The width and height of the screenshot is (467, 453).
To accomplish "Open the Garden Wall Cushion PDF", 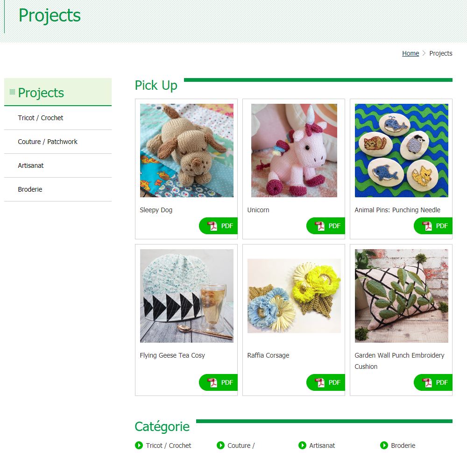I will [433, 382].
